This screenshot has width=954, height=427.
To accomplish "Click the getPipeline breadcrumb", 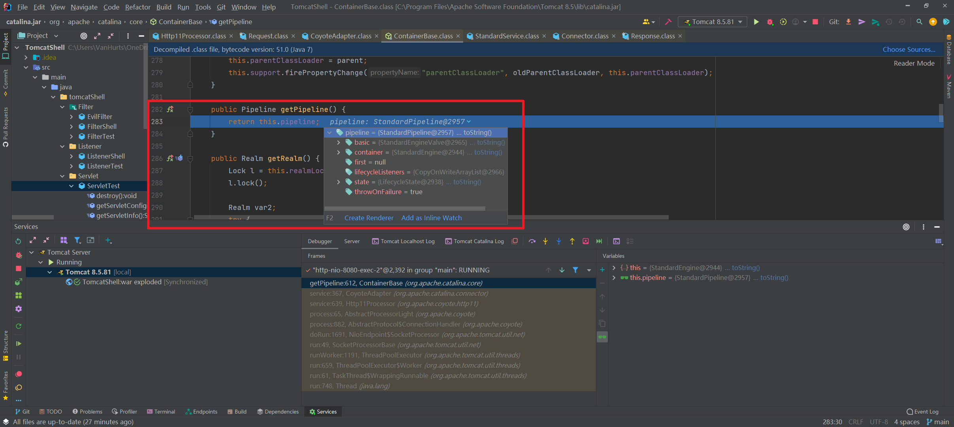I will coord(234,22).
